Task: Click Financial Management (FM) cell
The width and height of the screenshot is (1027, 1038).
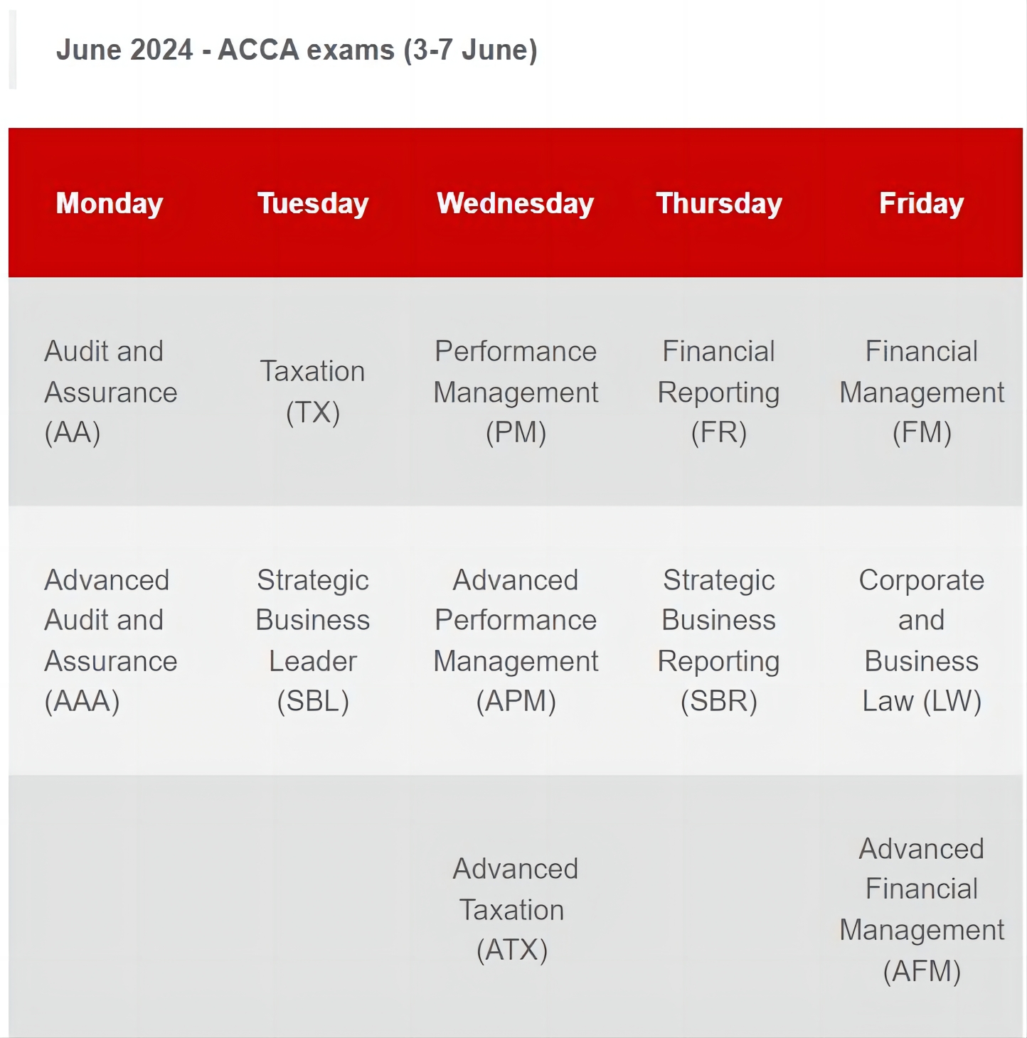Action: click(922, 392)
